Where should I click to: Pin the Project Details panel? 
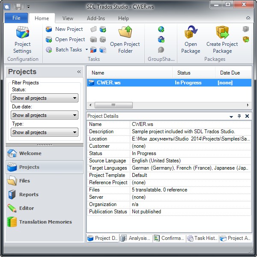239,116
